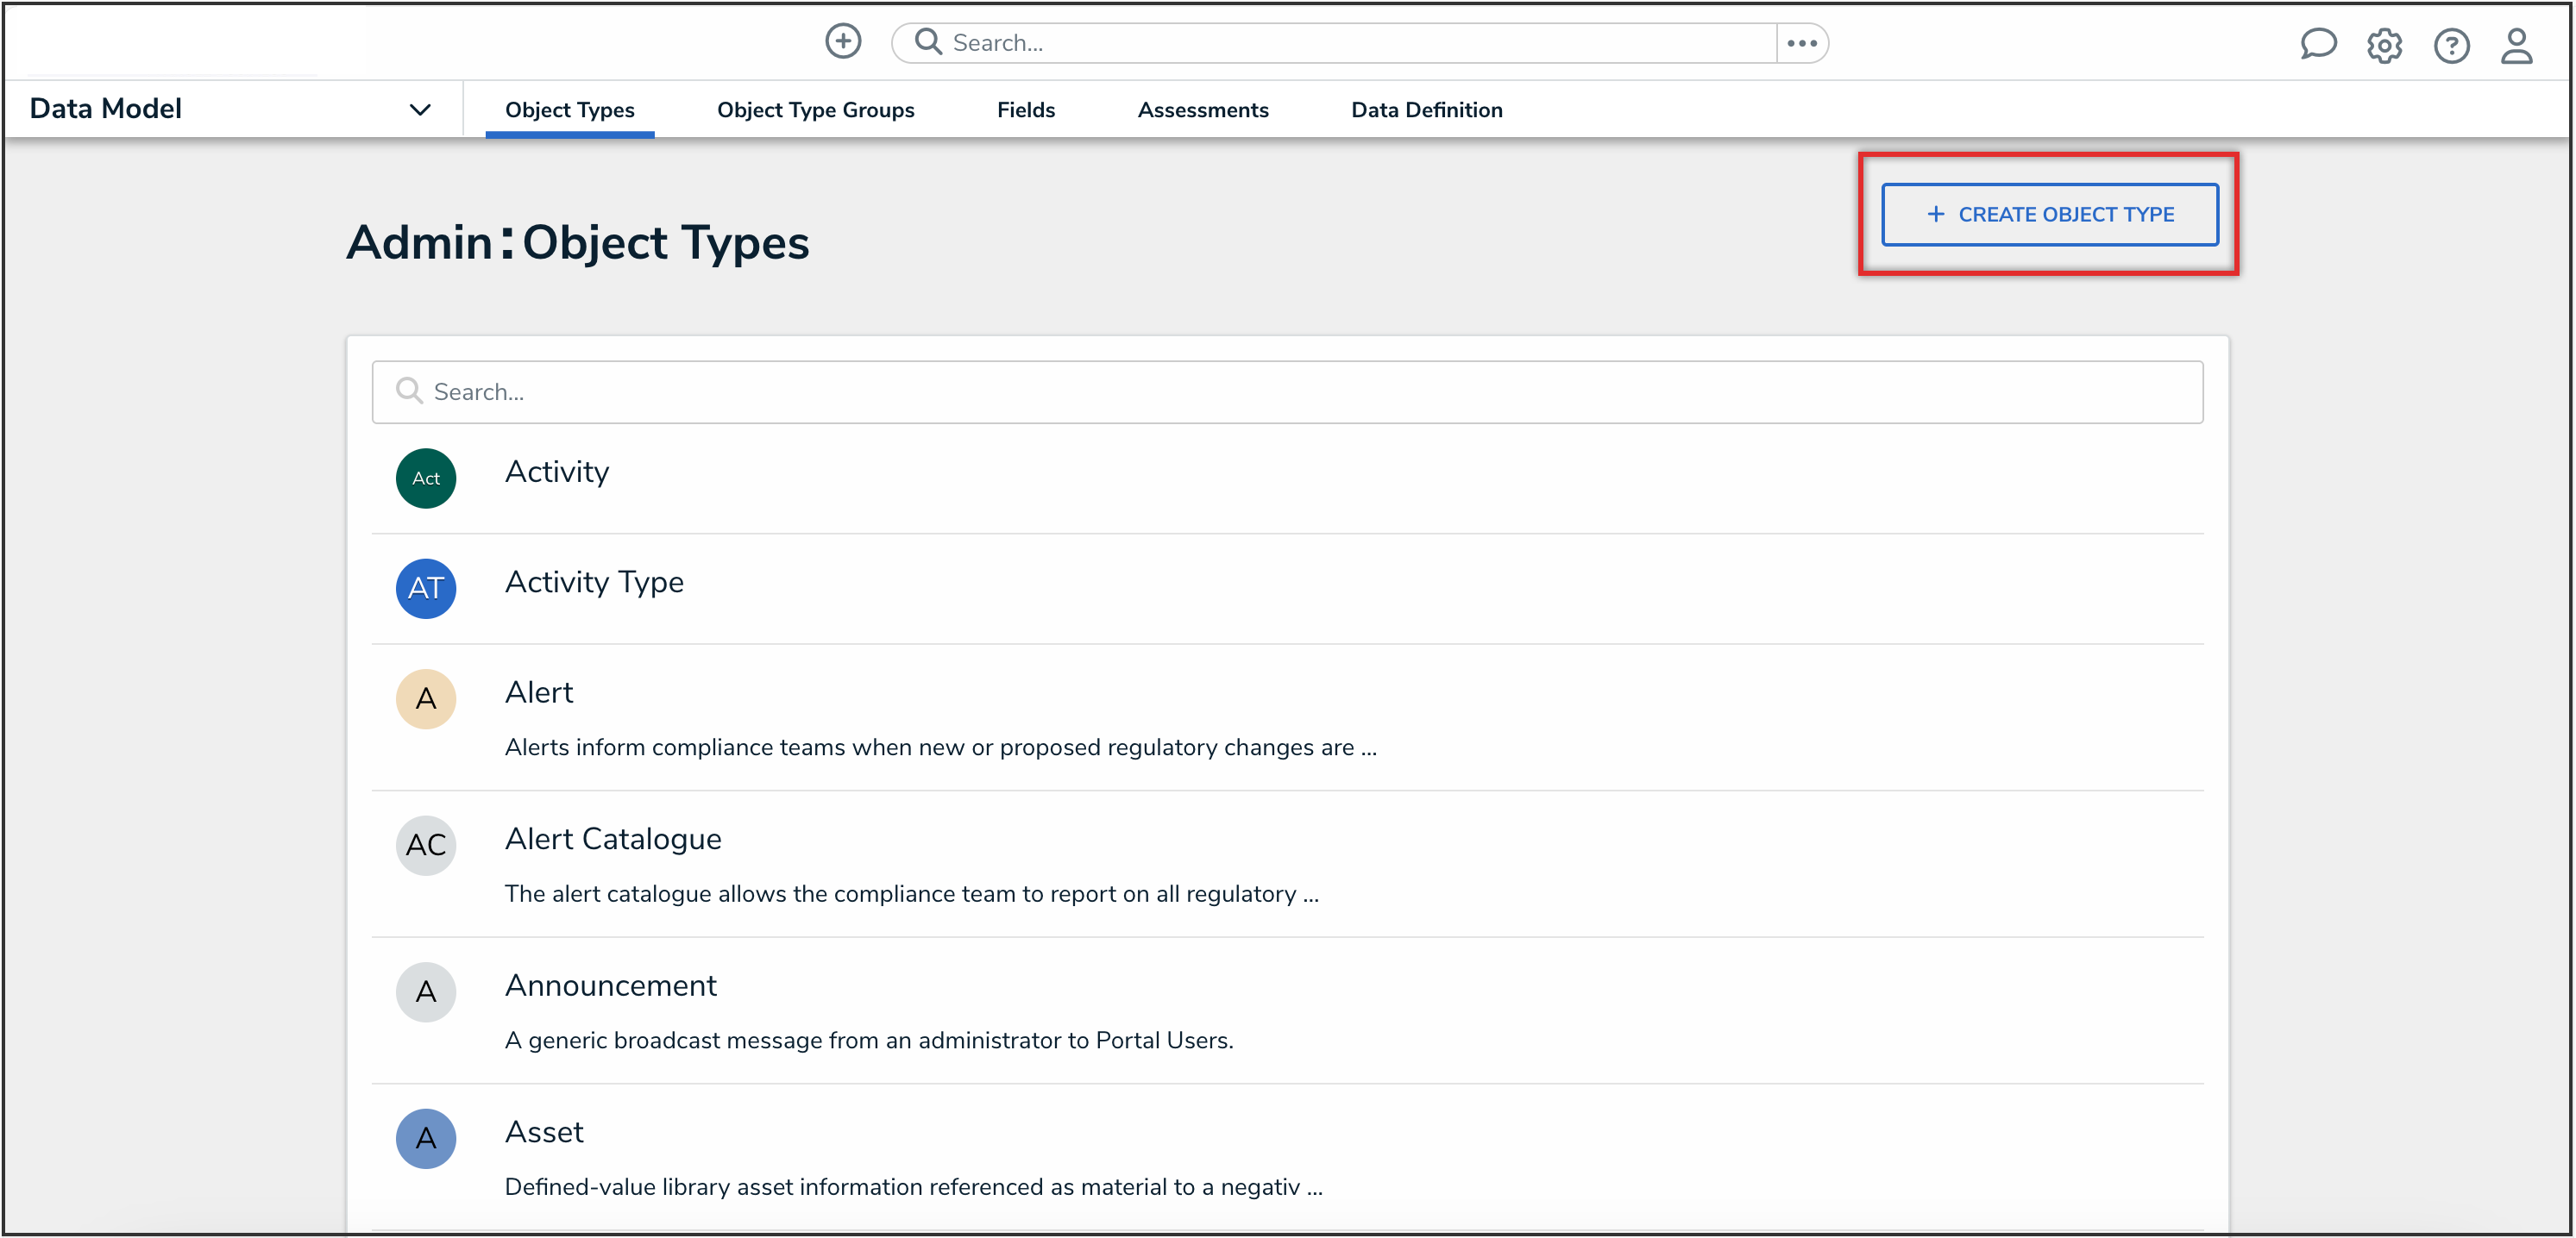Click the object types search field

tap(1288, 391)
